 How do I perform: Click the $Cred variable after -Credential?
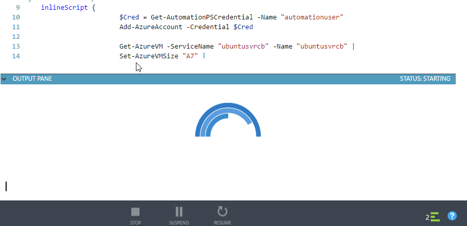[243, 27]
